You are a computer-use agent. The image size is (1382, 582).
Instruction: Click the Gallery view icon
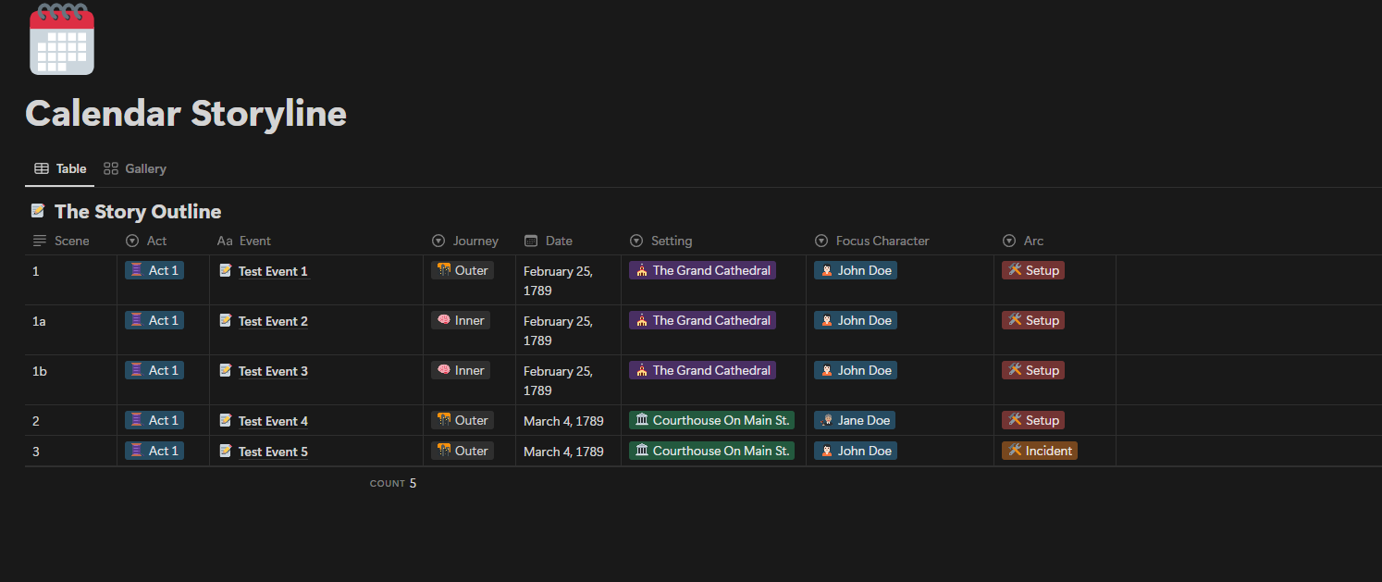(x=111, y=168)
